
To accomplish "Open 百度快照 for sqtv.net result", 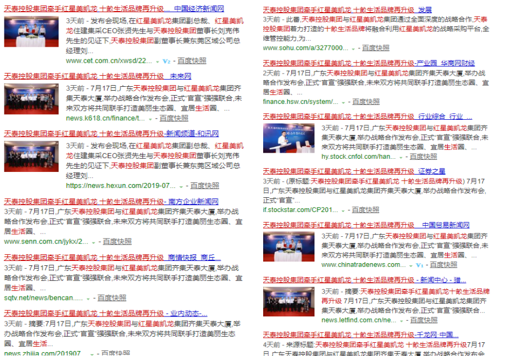I will pos(112,298).
